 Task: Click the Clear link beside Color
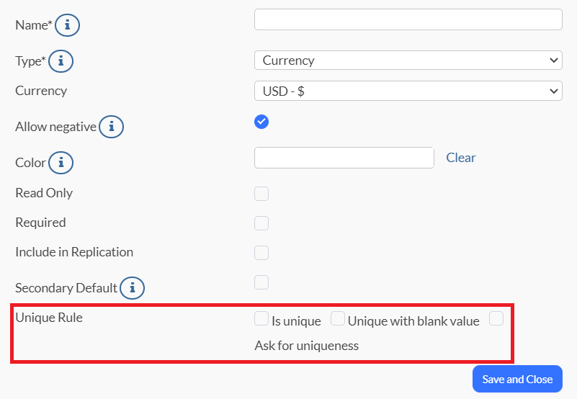pos(461,158)
